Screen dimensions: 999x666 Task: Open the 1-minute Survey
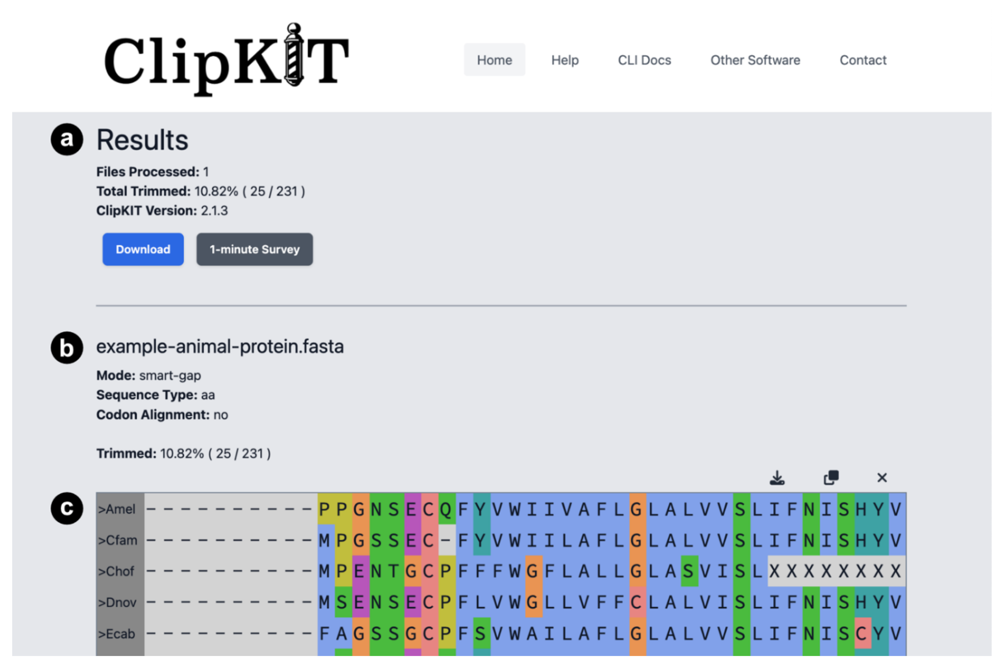(x=254, y=249)
